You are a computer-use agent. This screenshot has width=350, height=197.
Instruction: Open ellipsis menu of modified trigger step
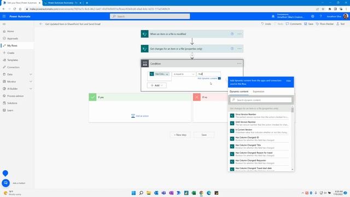pyautogui.click(x=240, y=34)
